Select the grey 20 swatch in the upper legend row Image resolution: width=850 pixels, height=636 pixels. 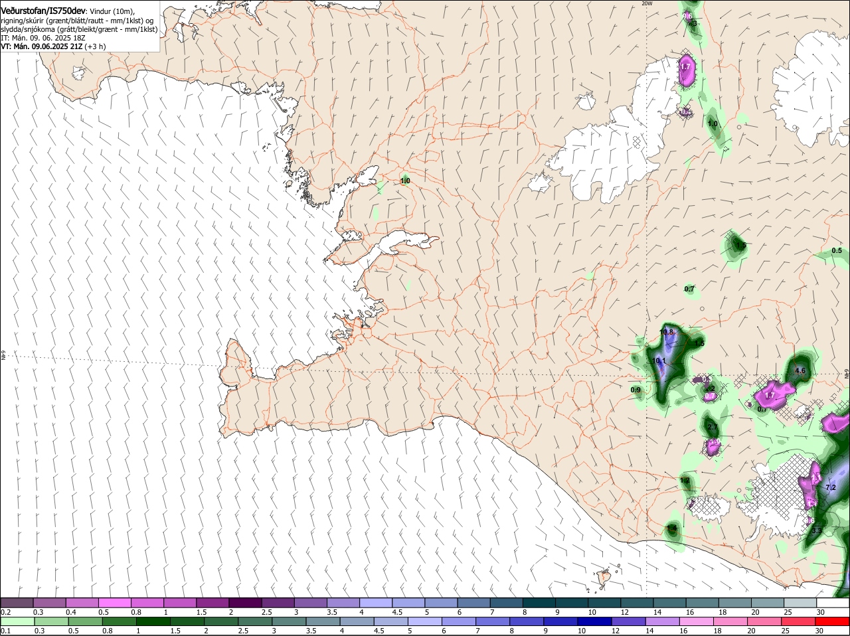click(x=768, y=602)
